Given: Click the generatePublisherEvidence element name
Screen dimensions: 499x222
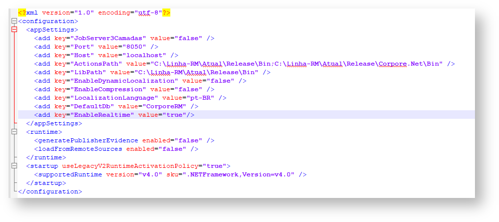Looking at the screenshot, I should 88,140.
